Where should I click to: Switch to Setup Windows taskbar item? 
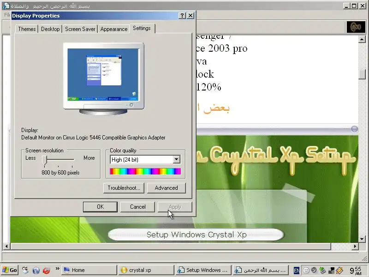[x=203, y=270]
